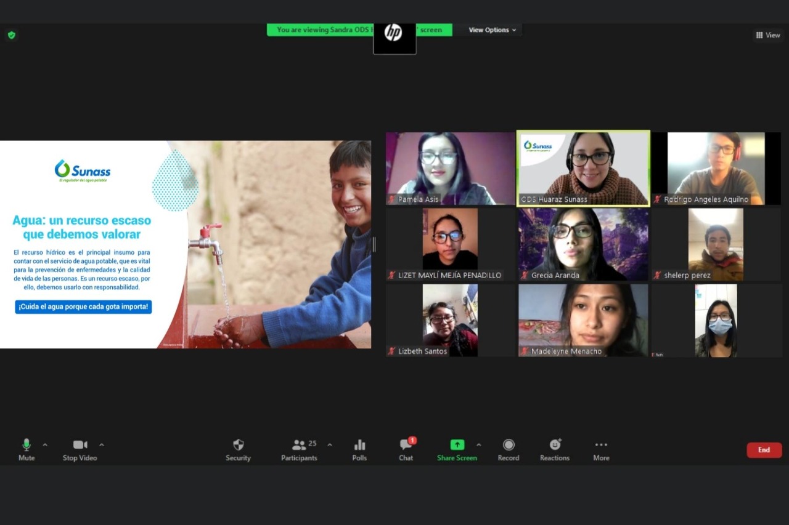Start recording with the Record icon
The height and width of the screenshot is (525, 789).
508,445
